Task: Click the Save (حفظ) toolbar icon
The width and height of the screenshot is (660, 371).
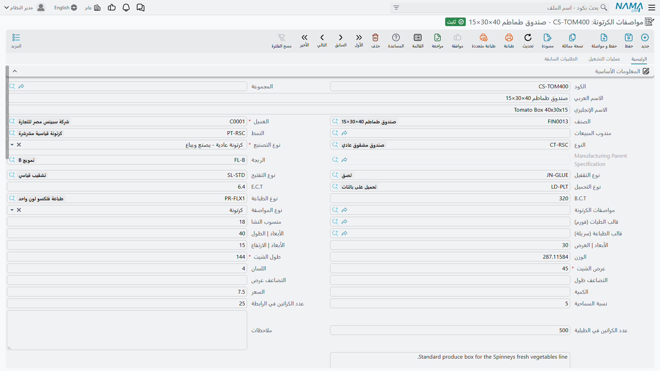Action: click(x=629, y=37)
